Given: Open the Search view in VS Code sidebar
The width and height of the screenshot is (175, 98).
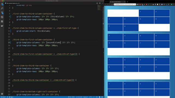Looking at the screenshot, I should point(2,8).
